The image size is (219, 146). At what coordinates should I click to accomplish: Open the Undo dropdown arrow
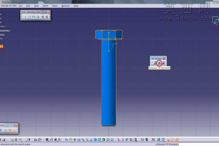(22, 141)
